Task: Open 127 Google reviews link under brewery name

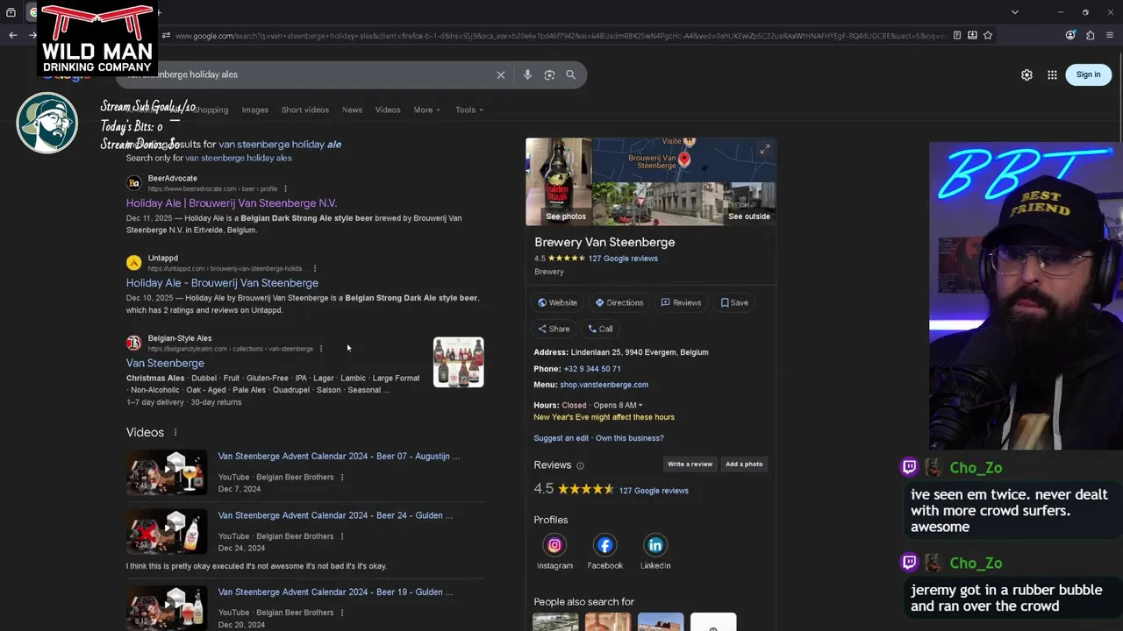Action: point(623,259)
